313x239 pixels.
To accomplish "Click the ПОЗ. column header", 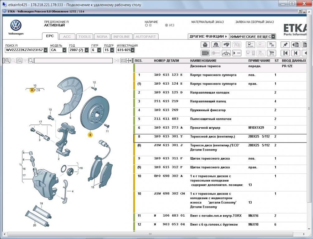I will (x=139, y=61).
